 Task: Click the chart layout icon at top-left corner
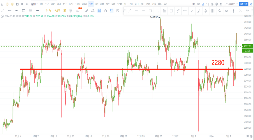click(2, 4)
